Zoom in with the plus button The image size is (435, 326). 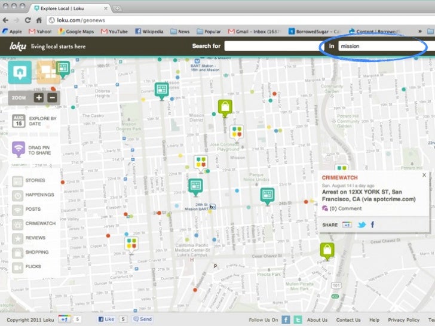tap(39, 97)
